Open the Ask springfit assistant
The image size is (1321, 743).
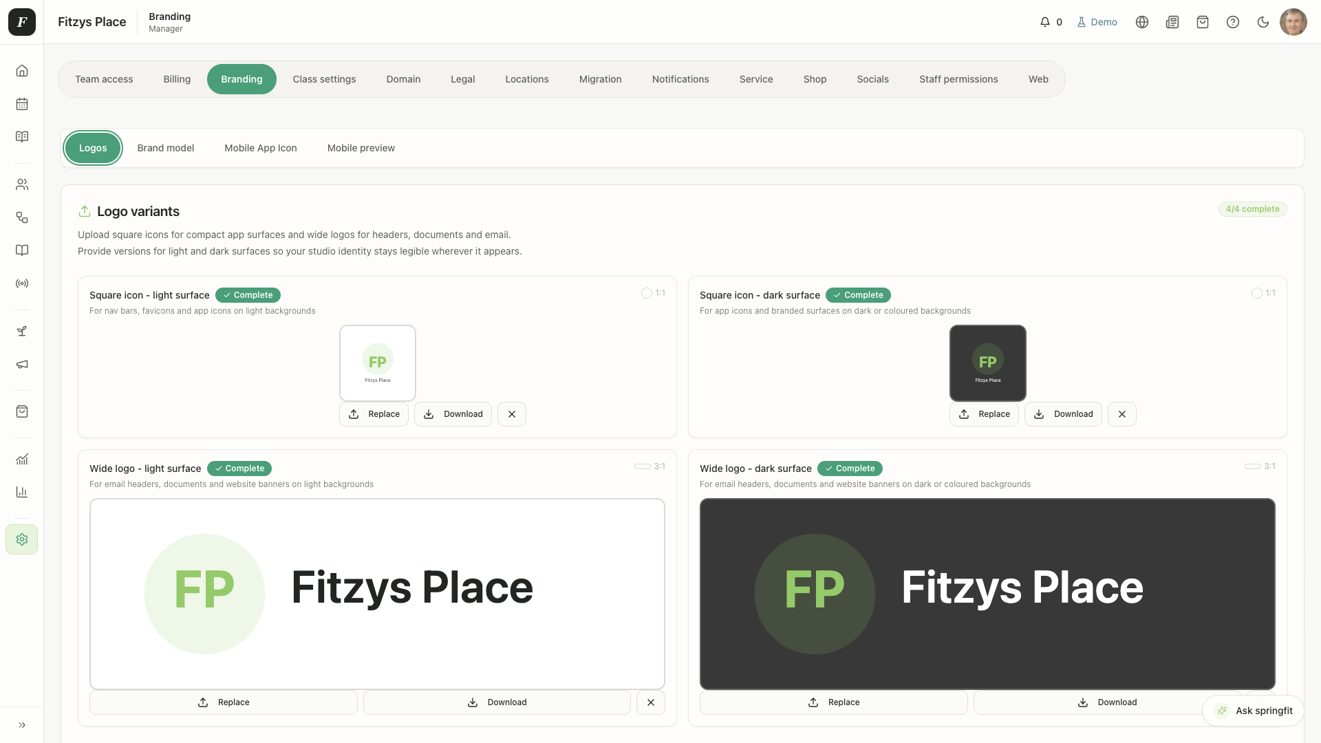click(1254, 711)
